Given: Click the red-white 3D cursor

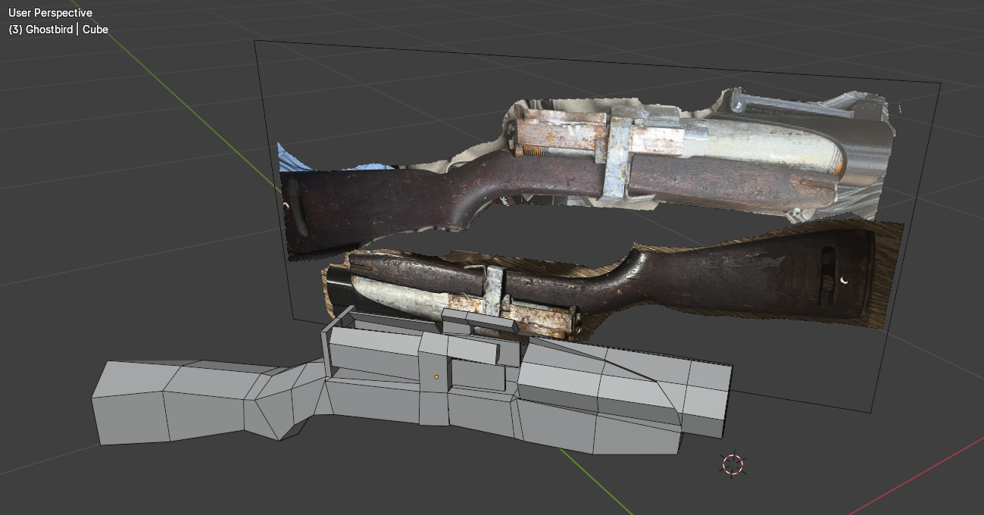Looking at the screenshot, I should [733, 464].
